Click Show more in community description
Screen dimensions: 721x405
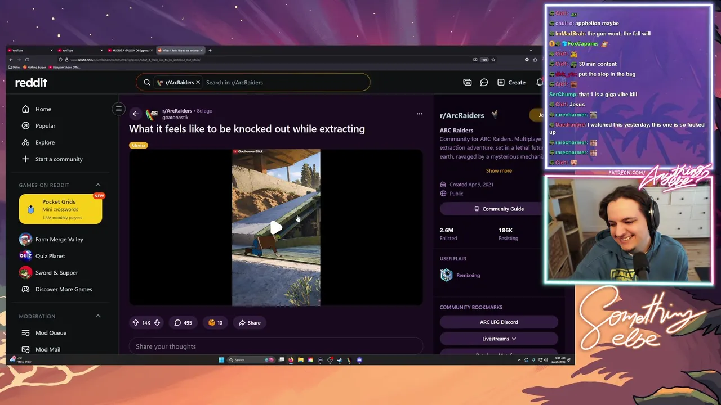click(x=499, y=170)
